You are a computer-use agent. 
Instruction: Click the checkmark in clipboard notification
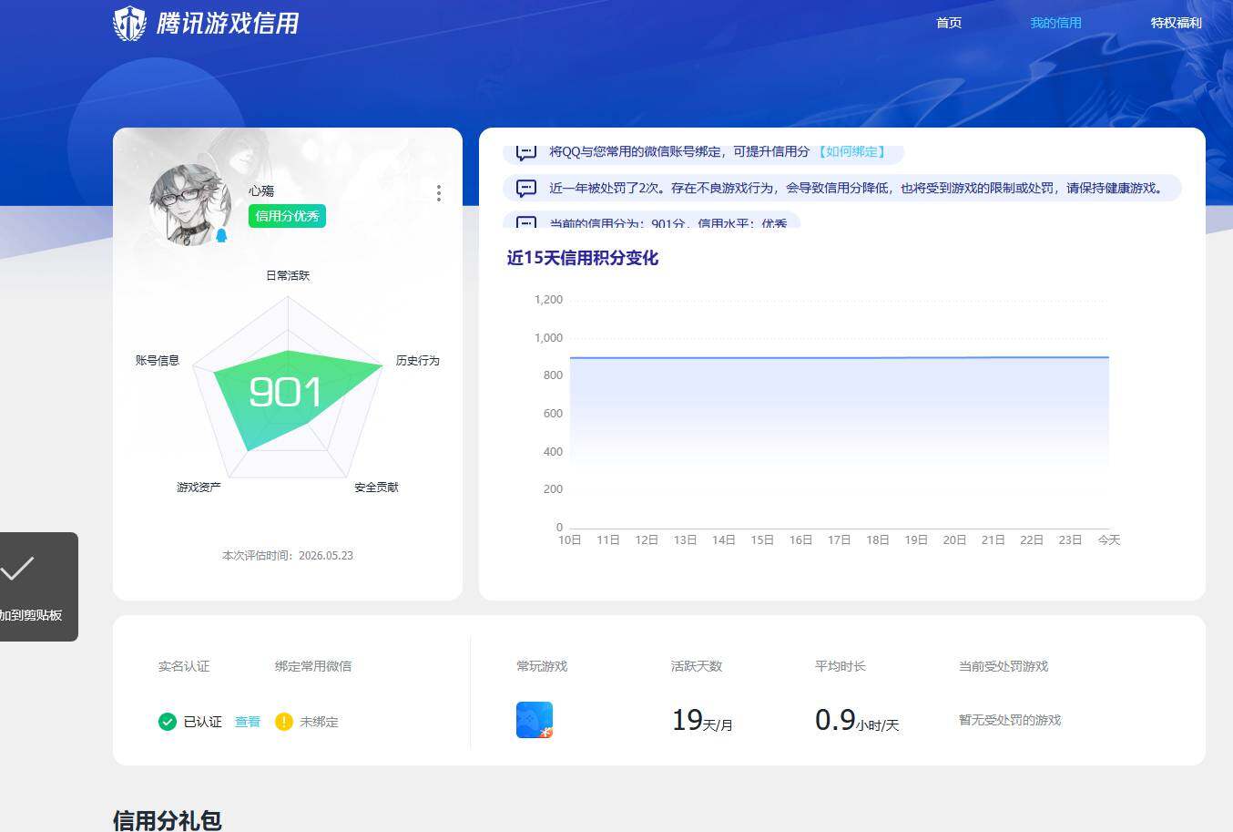coord(16,569)
